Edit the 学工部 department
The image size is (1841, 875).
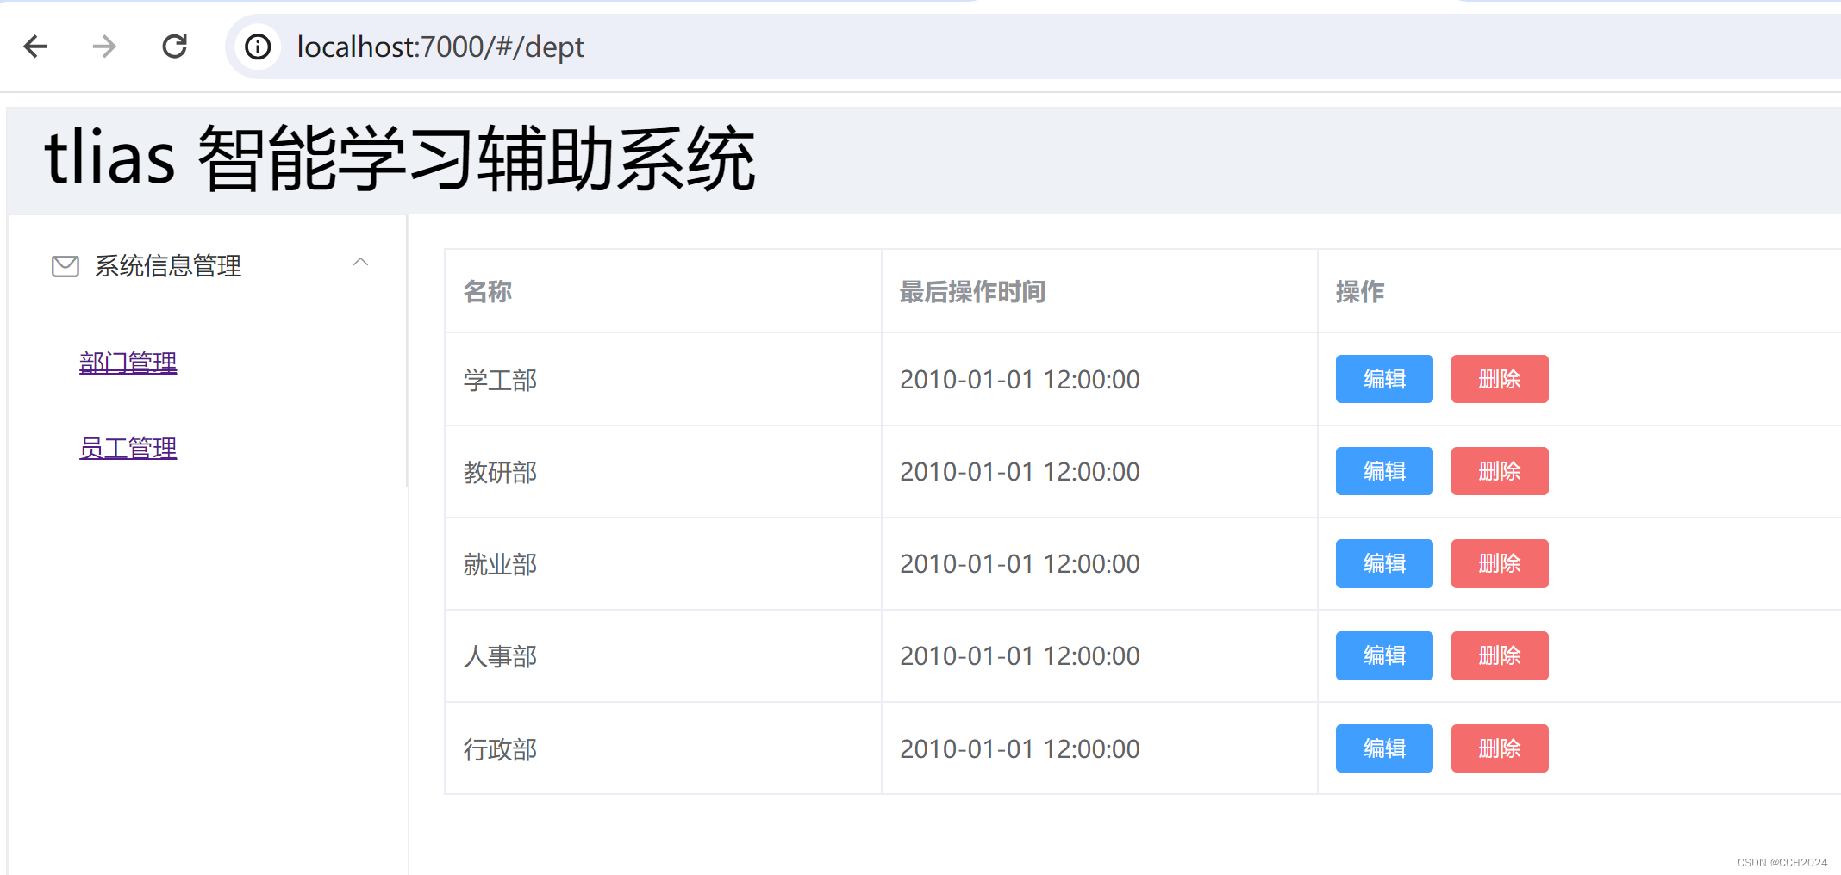(x=1384, y=379)
